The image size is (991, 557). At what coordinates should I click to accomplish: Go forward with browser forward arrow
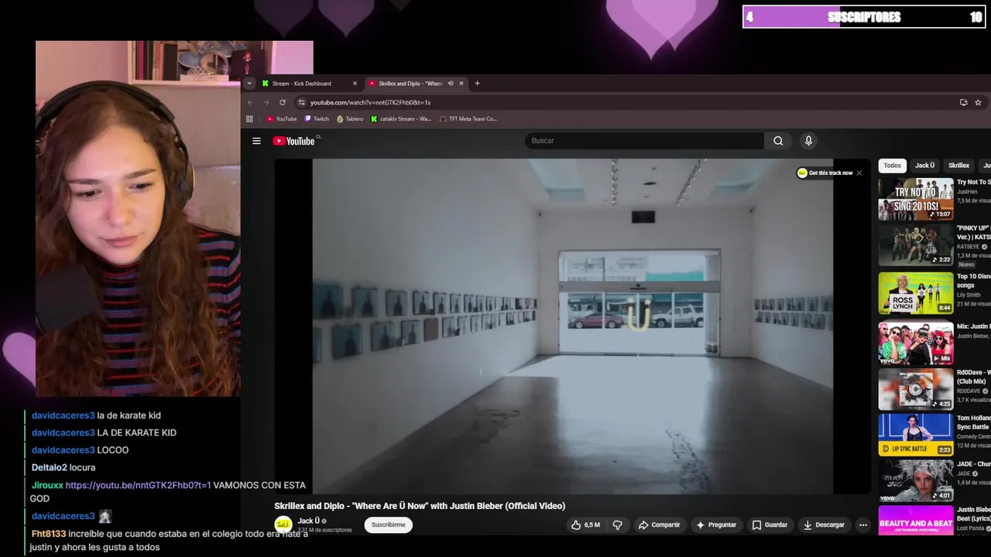click(266, 102)
